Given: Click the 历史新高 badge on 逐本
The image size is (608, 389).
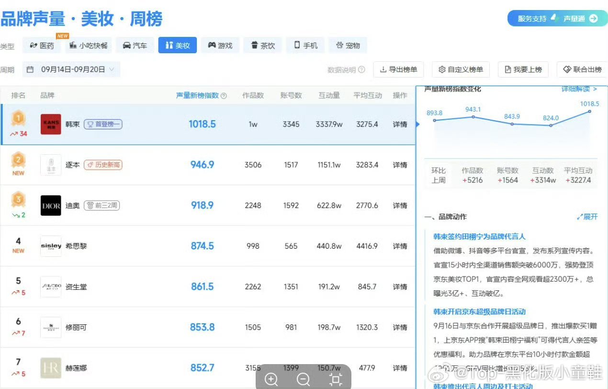Looking at the screenshot, I should point(103,165).
